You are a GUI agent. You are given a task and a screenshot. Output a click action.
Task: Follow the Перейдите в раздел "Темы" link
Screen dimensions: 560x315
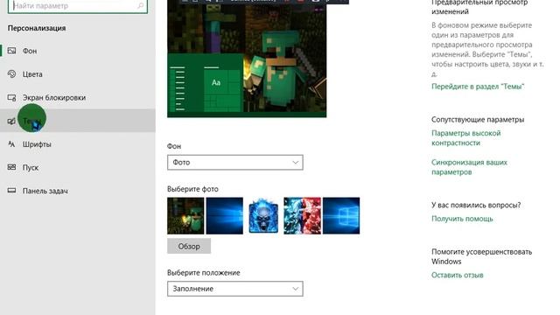pos(478,87)
